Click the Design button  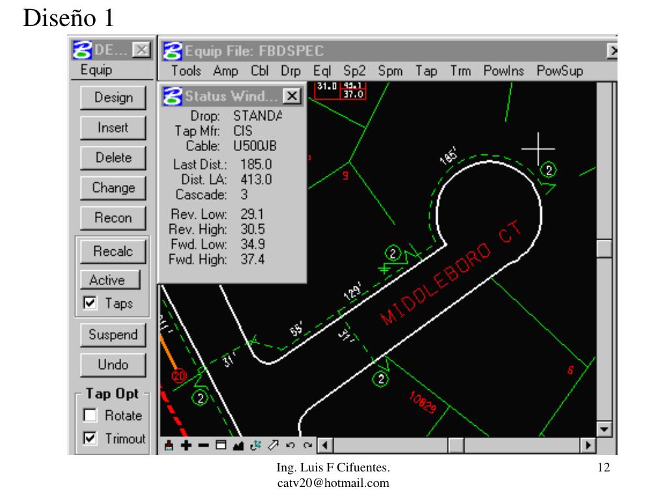click(113, 98)
